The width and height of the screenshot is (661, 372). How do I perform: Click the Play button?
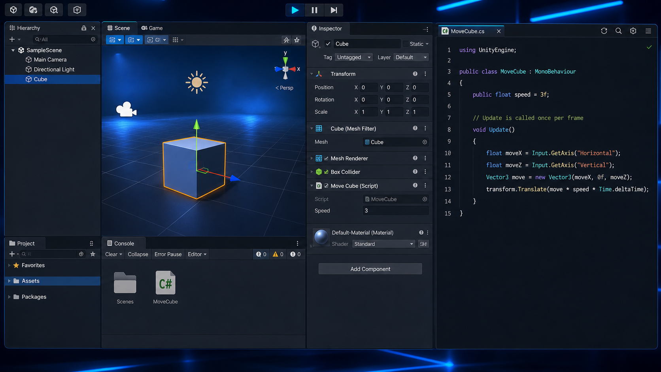pos(295,10)
